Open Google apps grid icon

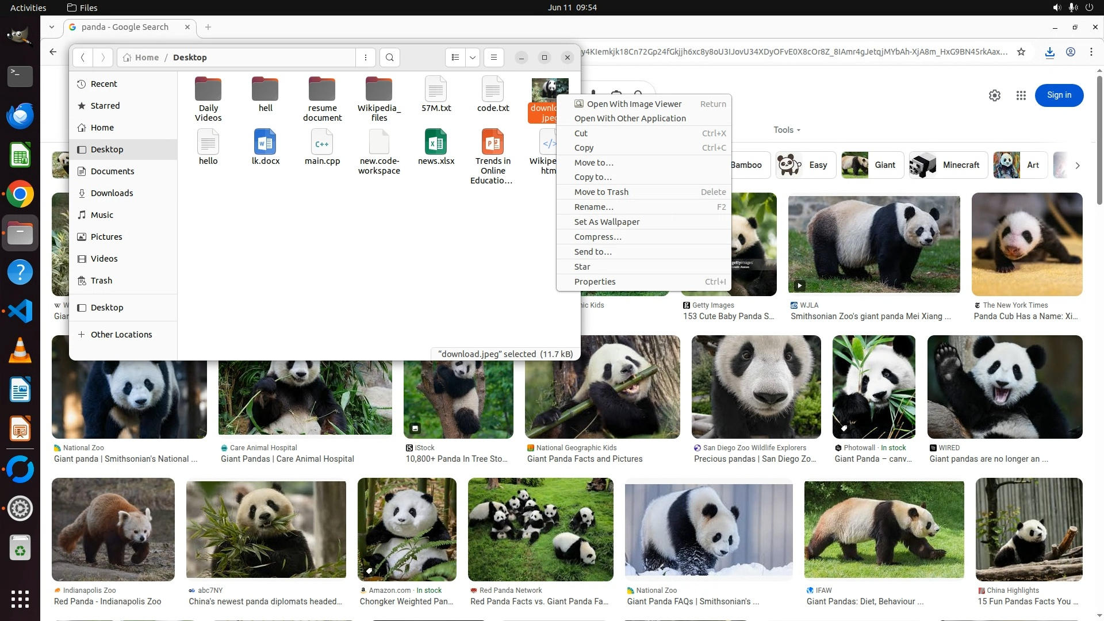pyautogui.click(x=1021, y=95)
